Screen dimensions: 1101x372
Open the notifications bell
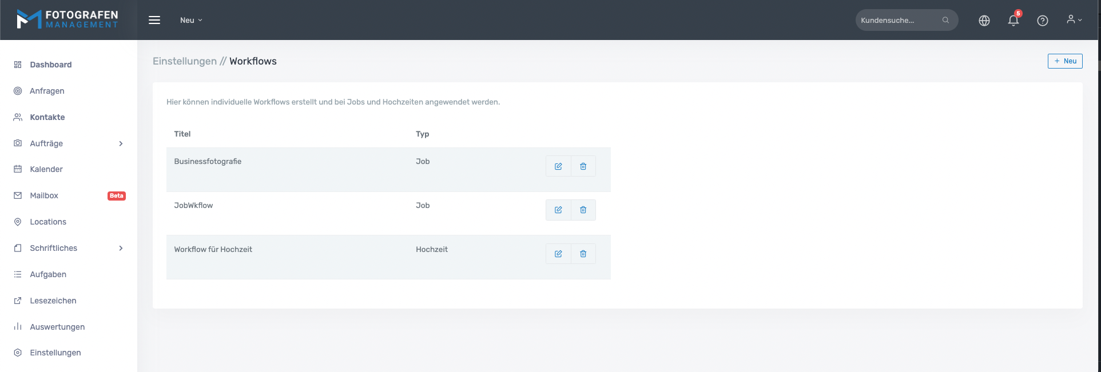(1013, 21)
